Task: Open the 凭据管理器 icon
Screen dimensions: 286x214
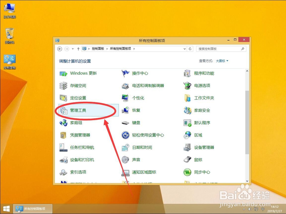Action: click(63, 135)
